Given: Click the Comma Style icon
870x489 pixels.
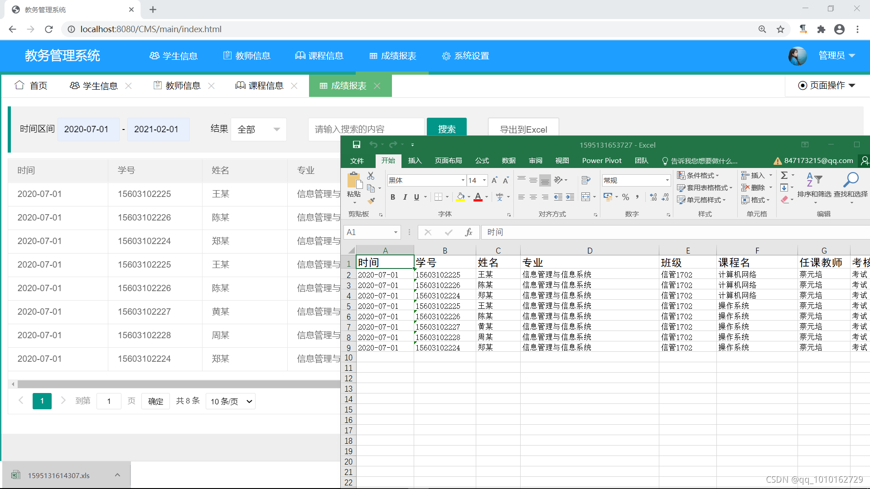Looking at the screenshot, I should (x=638, y=197).
